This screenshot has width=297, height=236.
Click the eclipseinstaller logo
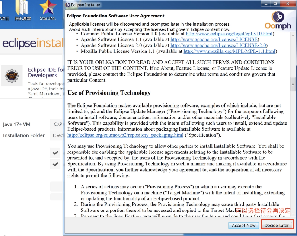click(x=32, y=43)
